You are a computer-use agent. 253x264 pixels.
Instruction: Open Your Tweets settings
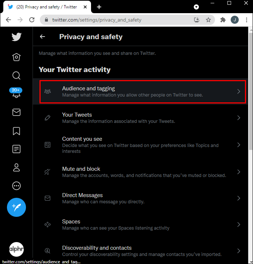coord(143,118)
